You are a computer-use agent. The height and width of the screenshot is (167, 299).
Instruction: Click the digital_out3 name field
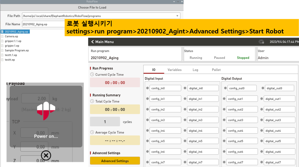point(279,120)
